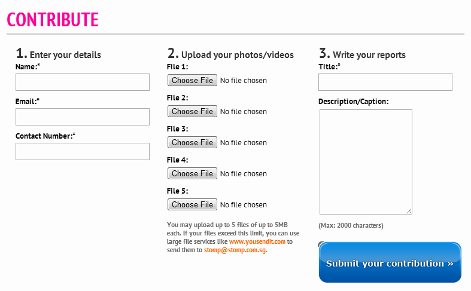471x291 pixels.
Task: Choose a file for File 1
Action: [192, 81]
